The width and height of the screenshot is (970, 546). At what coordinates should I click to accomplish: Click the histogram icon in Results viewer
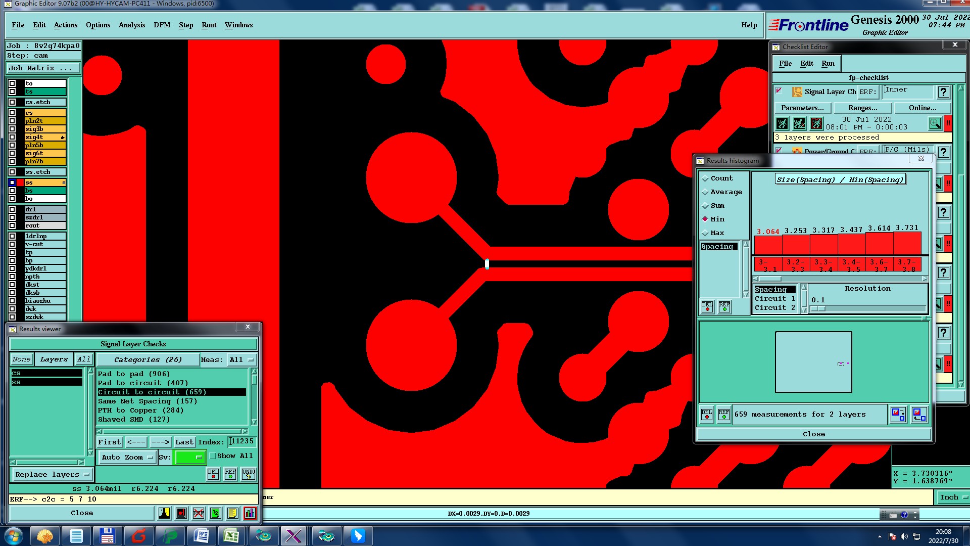pos(250,513)
